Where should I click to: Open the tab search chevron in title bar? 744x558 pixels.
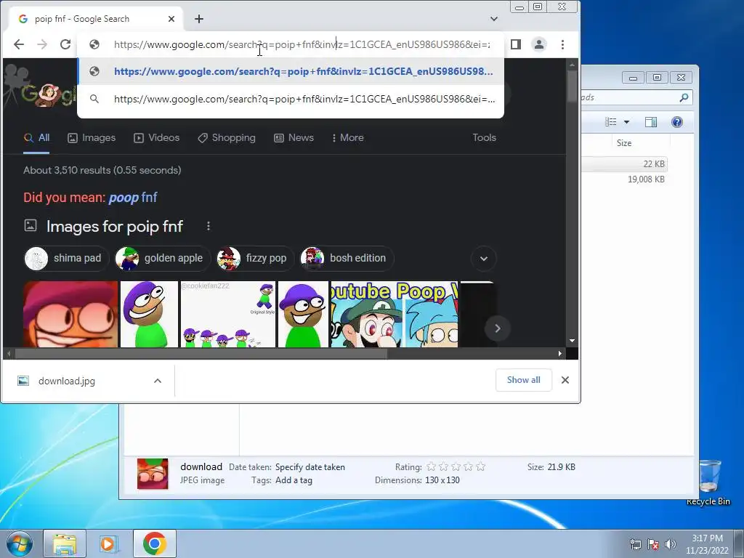pos(494,19)
